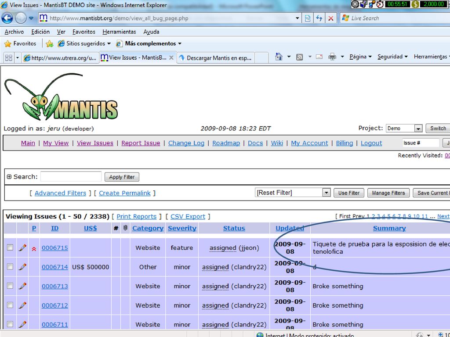Click the Apply Filter button
The height and width of the screenshot is (337, 450).
click(x=122, y=177)
